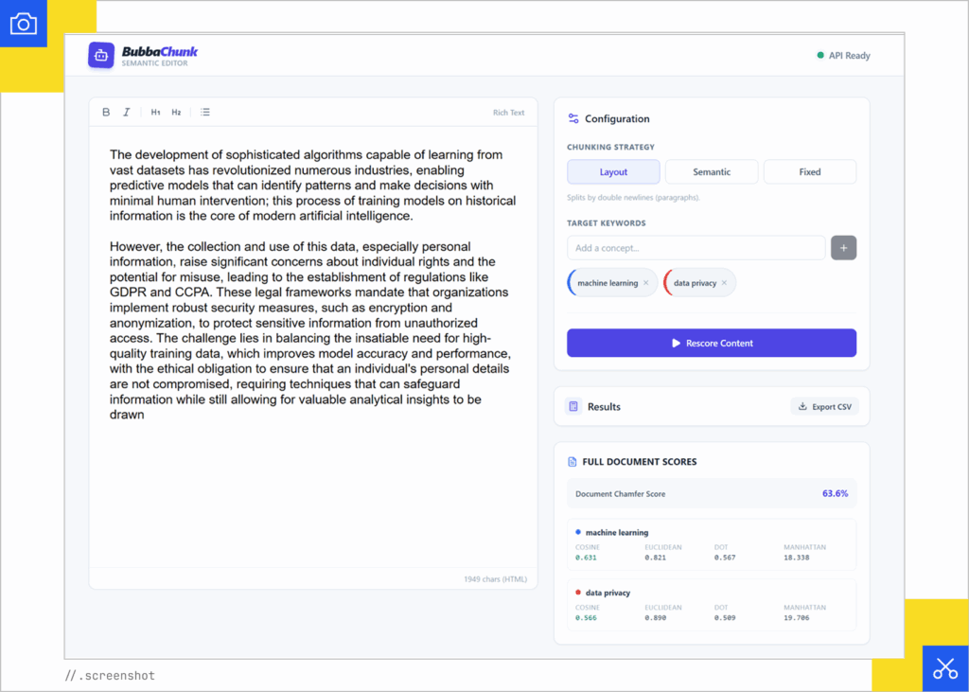Export results with Export CSV button
Viewport: 969px width, 692px height.
click(824, 407)
